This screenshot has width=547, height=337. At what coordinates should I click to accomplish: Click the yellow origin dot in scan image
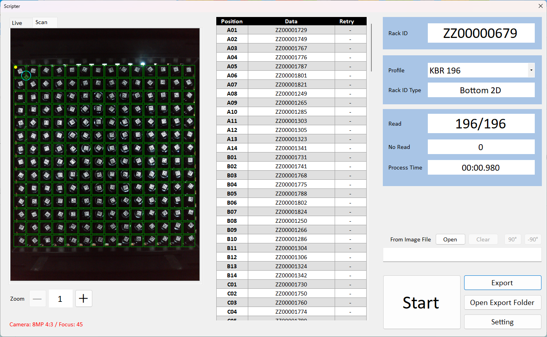[x=15, y=67]
